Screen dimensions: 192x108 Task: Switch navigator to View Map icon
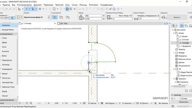pos(186,25)
